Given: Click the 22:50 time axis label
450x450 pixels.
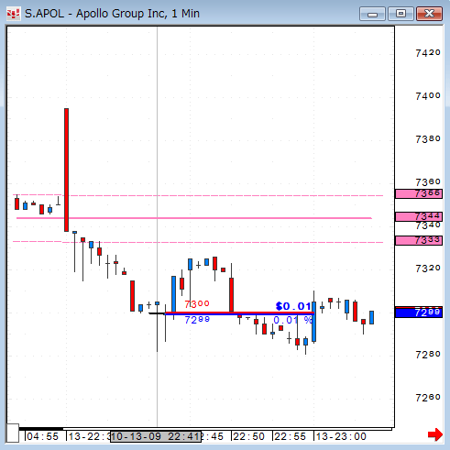Looking at the screenshot, I should (x=248, y=436).
